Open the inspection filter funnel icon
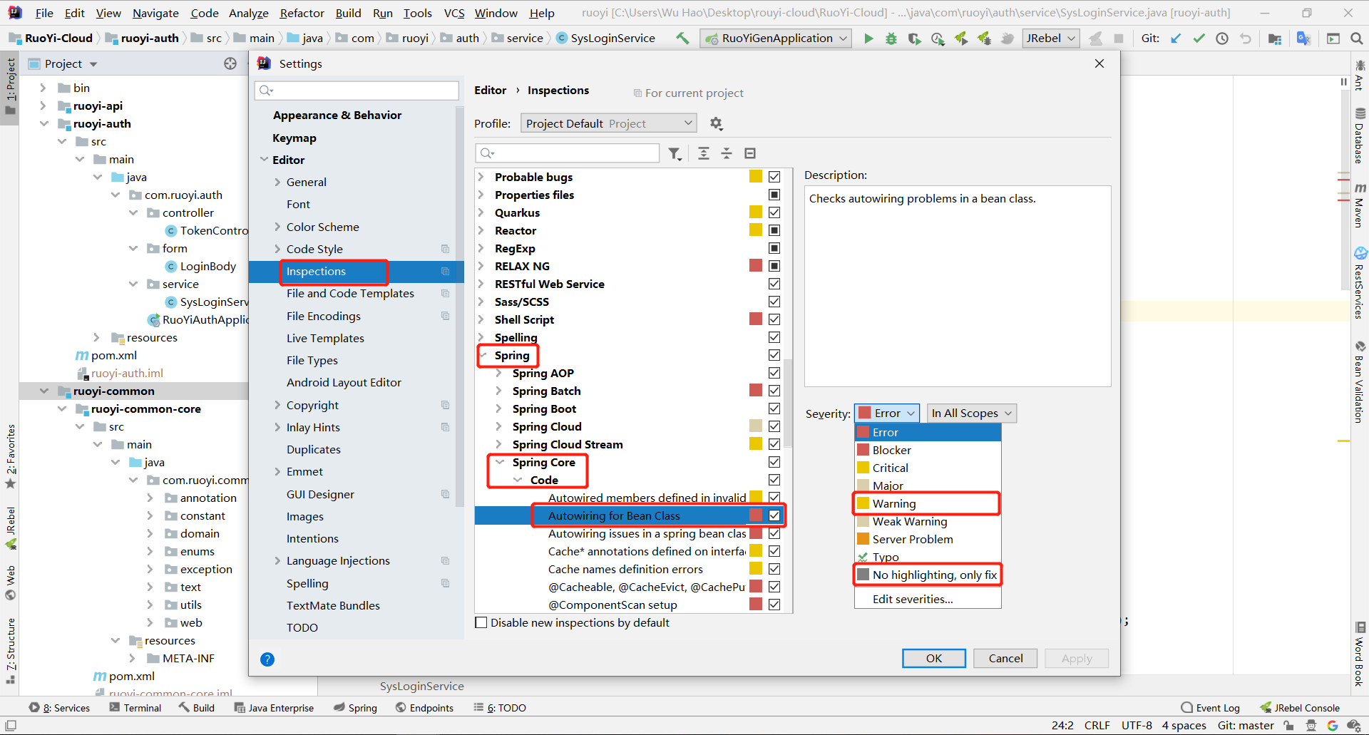Image resolution: width=1369 pixels, height=735 pixels. (x=675, y=153)
